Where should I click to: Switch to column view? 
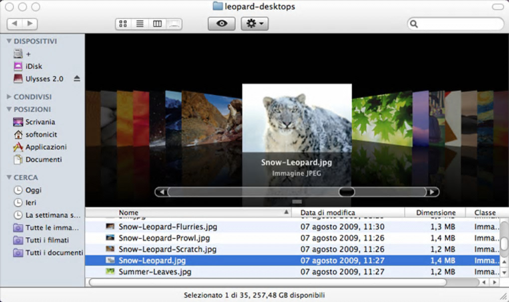(x=157, y=24)
